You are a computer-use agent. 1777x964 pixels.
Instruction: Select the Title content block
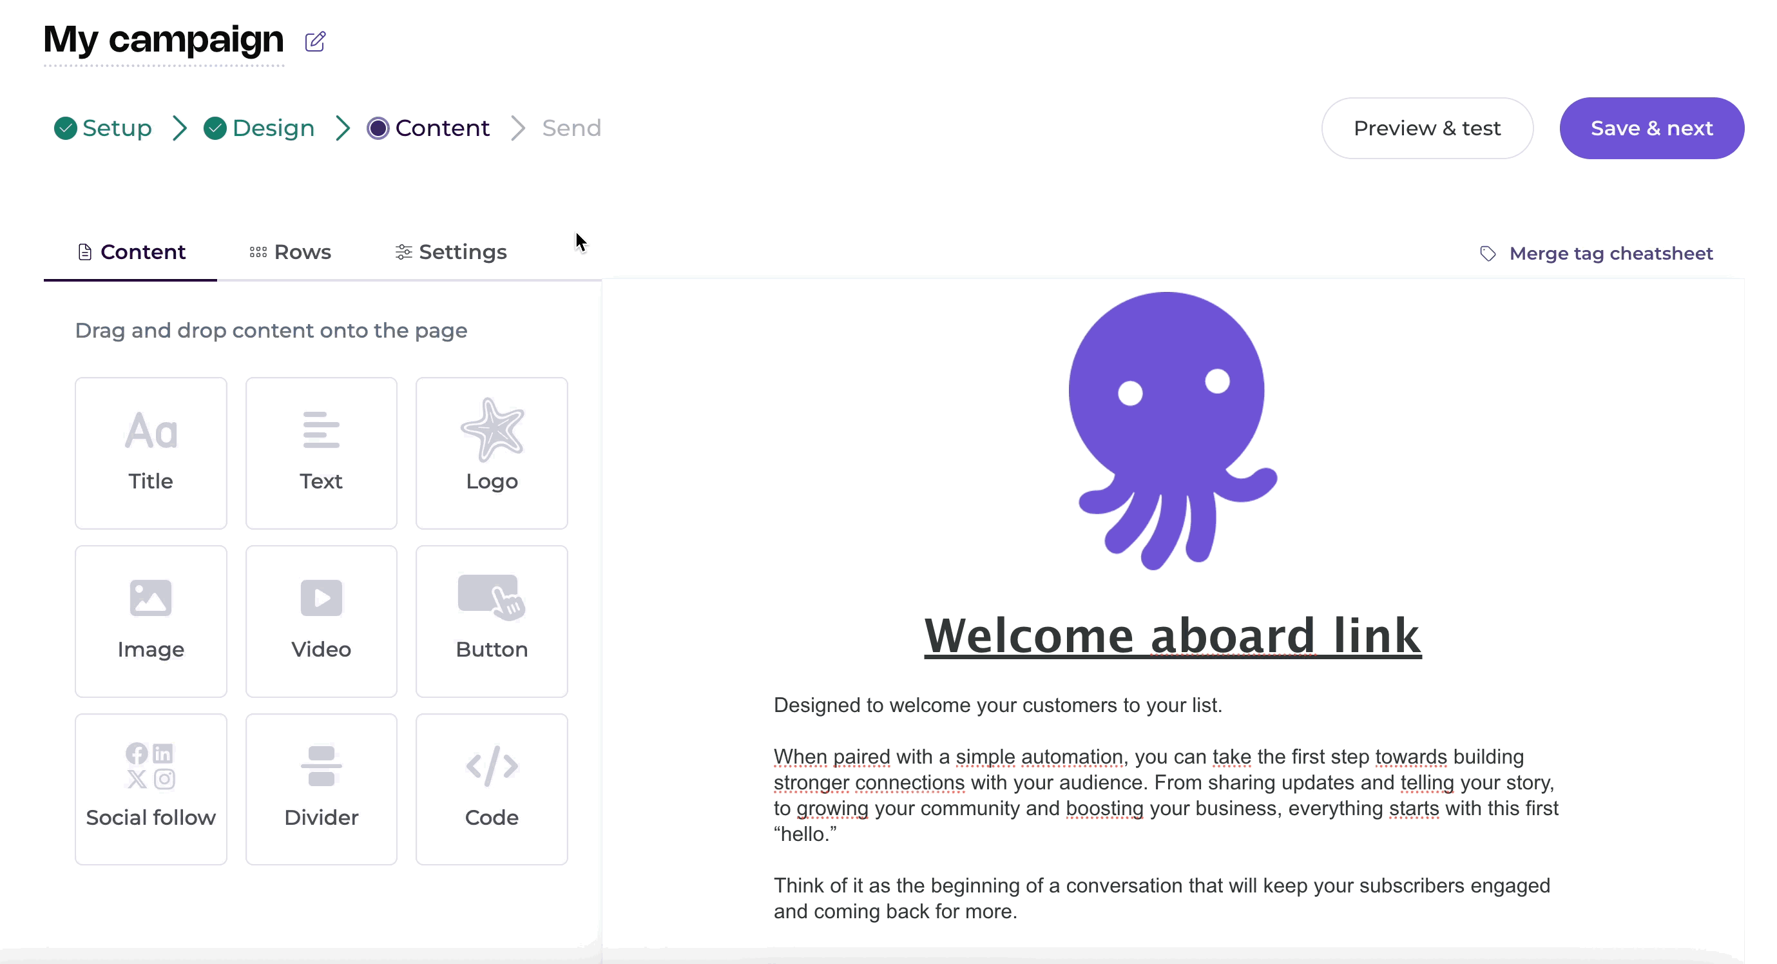pos(150,452)
